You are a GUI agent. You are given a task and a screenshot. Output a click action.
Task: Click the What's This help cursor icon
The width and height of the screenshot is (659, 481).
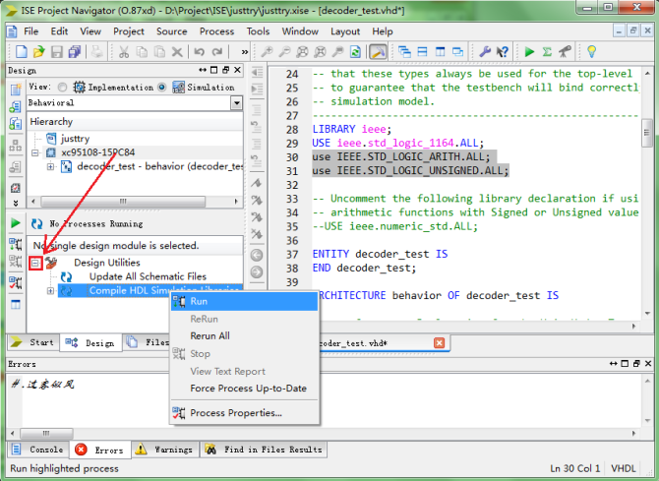[502, 52]
